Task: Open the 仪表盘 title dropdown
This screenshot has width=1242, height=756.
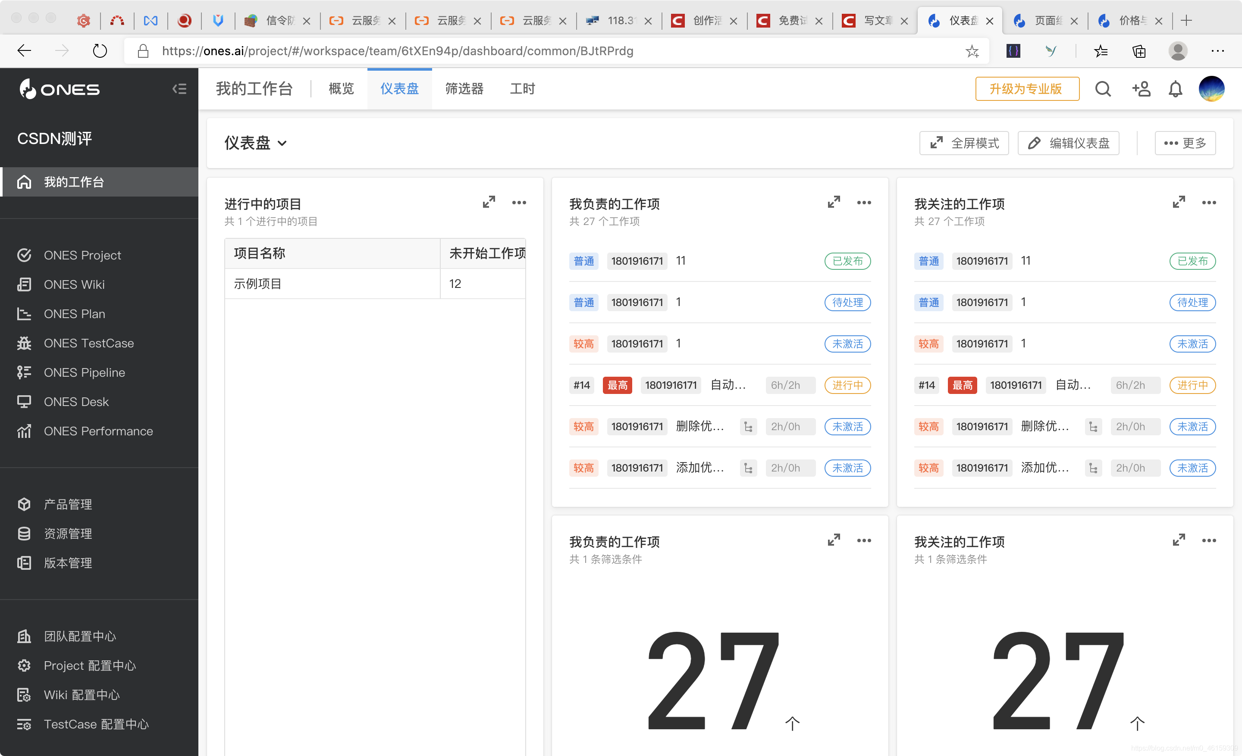Action: pyautogui.click(x=256, y=143)
